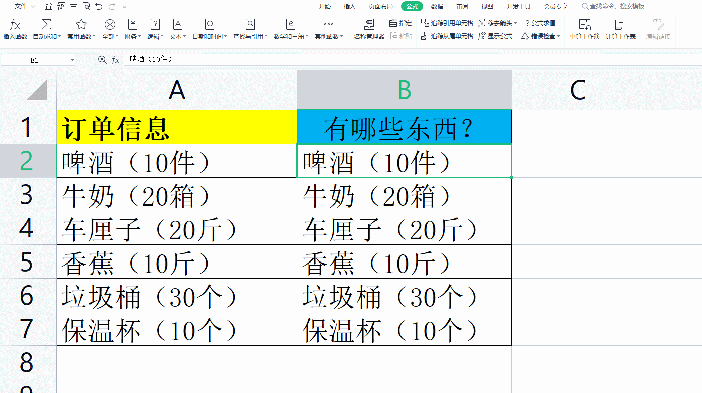Viewport: 702px width, 393px height.
Task: Click 移去箭头
Action: point(495,23)
